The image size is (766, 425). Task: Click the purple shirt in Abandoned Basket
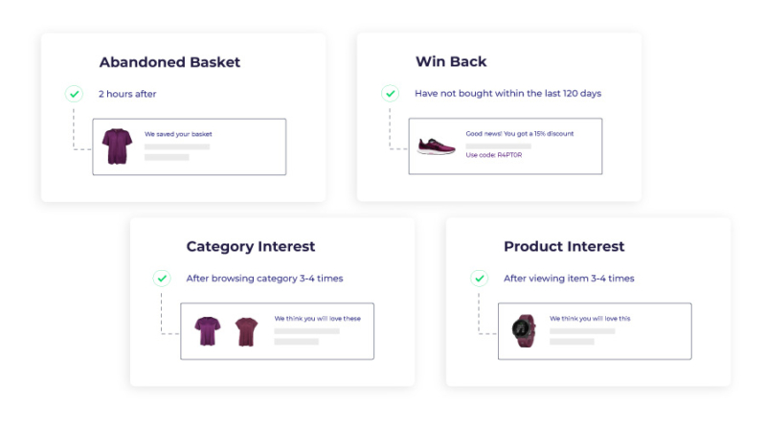point(117,146)
